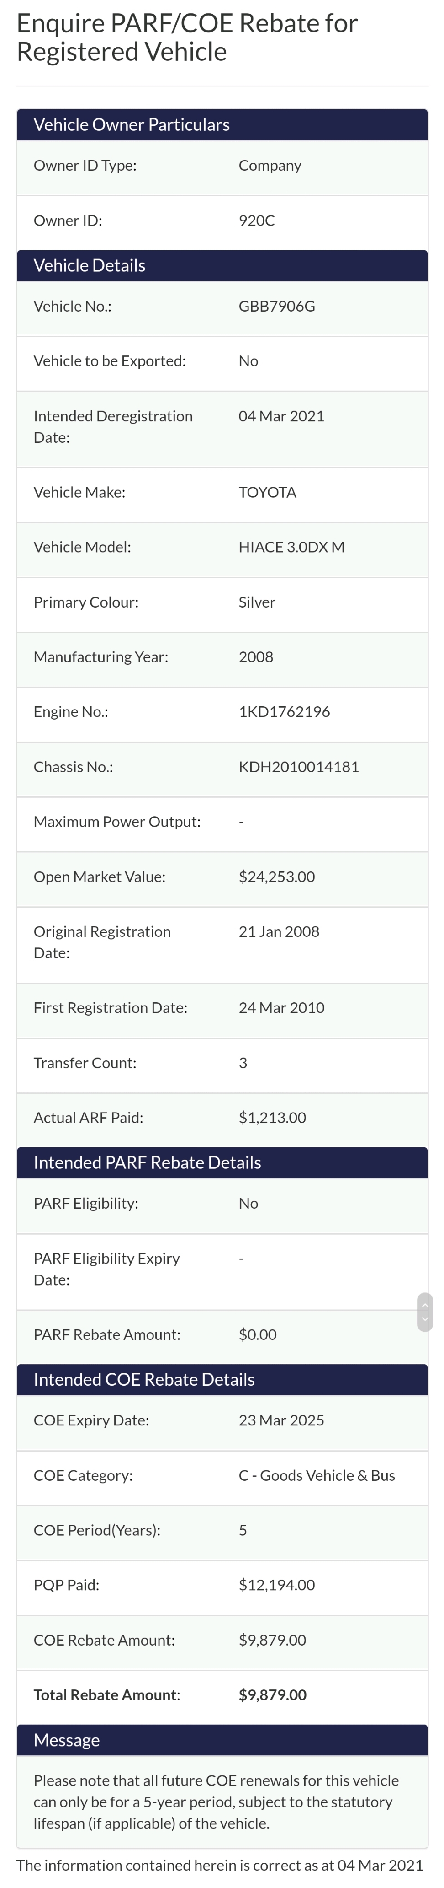This screenshot has width=444, height=1888.
Task: Click the Actual ARF Paid value $1,213.00
Action: 272,1118
